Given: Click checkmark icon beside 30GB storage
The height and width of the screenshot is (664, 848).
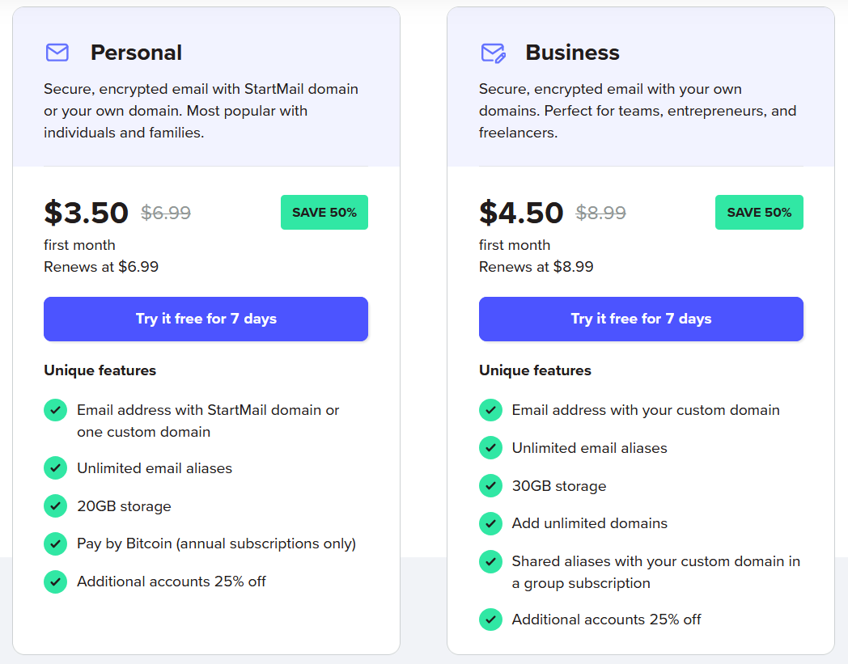Looking at the screenshot, I should 490,485.
